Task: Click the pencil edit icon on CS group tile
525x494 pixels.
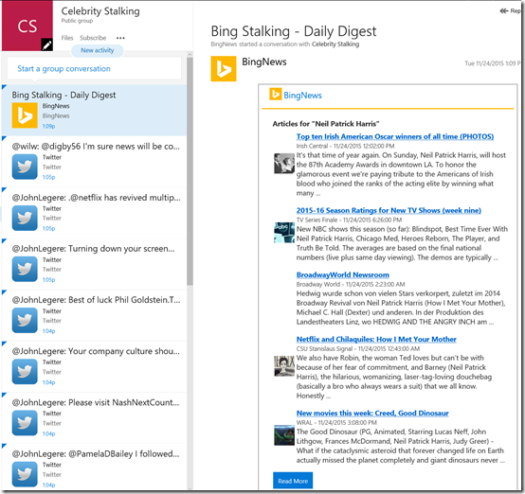Action: [x=46, y=44]
